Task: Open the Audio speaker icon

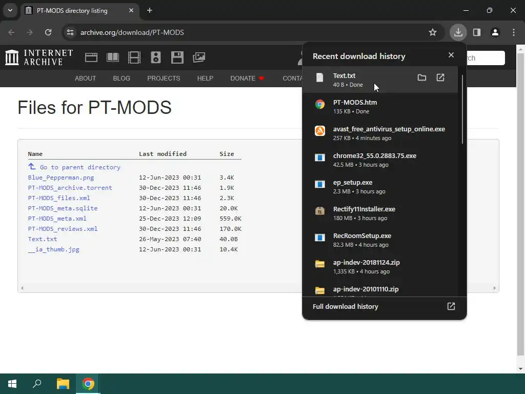Action: [156, 57]
